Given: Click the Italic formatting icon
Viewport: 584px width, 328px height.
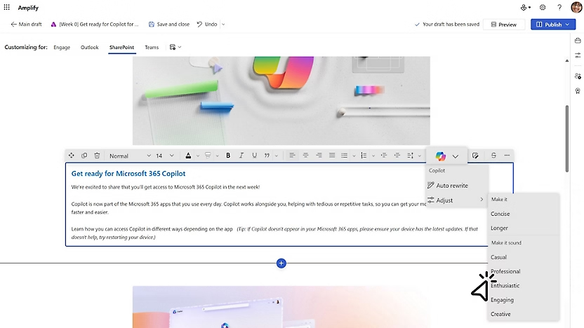Looking at the screenshot, I should coord(241,156).
